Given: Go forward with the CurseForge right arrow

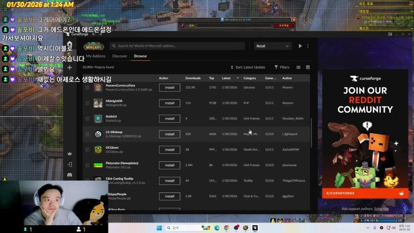Looking at the screenshot, I should 100,34.
